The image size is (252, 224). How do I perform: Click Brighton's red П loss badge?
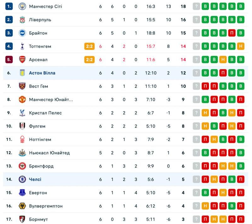232,33
